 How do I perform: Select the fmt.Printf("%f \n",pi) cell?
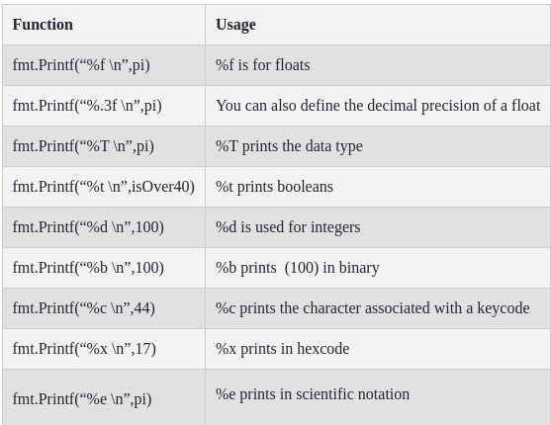(104, 65)
